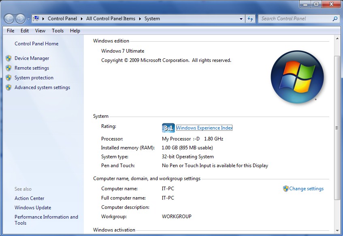
Task: Open the Help menu
Action: pyautogui.click(x=75, y=31)
